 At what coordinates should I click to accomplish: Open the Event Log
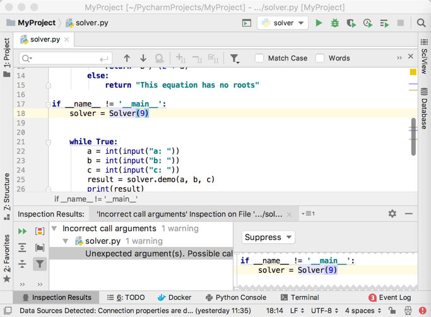tap(389, 297)
